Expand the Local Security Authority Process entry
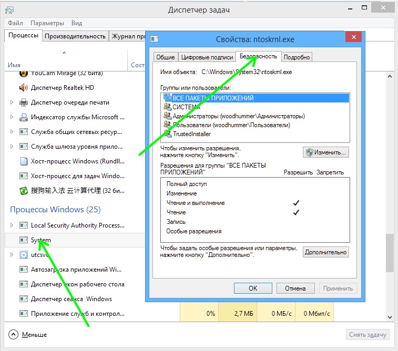The width and height of the screenshot is (398, 351). point(12,225)
